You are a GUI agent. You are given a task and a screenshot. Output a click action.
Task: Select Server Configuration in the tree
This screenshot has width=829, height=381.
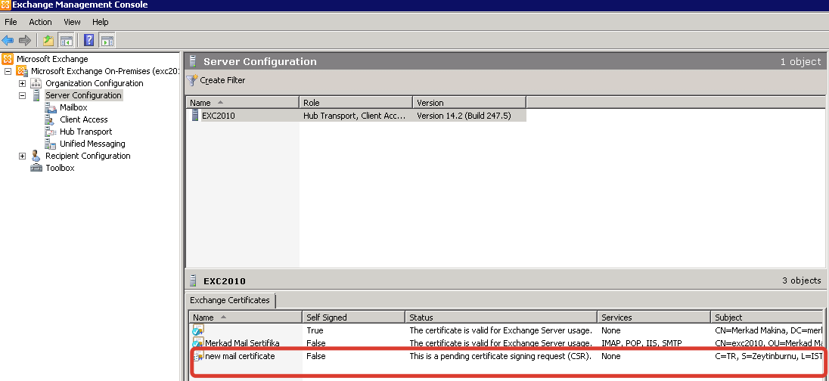[83, 95]
